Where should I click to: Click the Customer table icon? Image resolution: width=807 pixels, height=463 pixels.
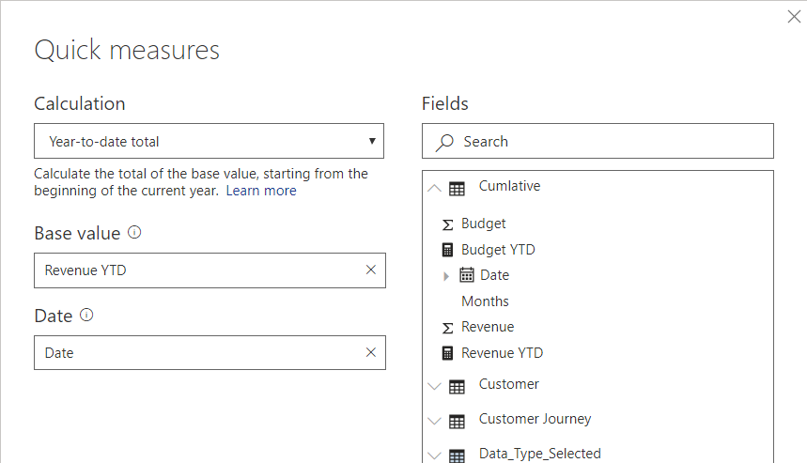(x=457, y=387)
